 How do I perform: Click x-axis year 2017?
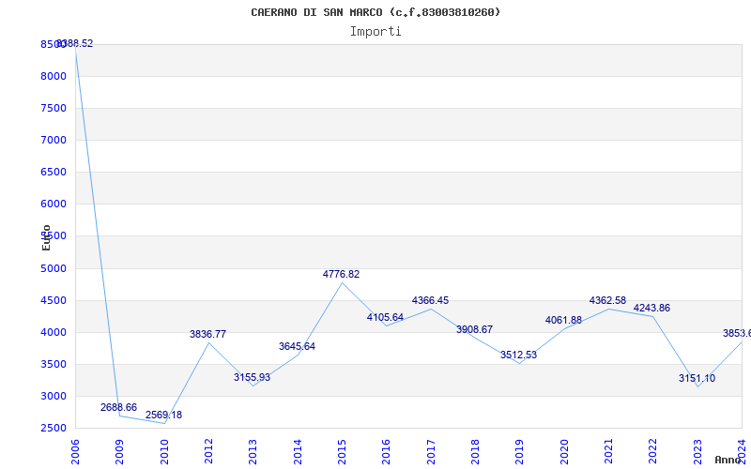tap(431, 451)
